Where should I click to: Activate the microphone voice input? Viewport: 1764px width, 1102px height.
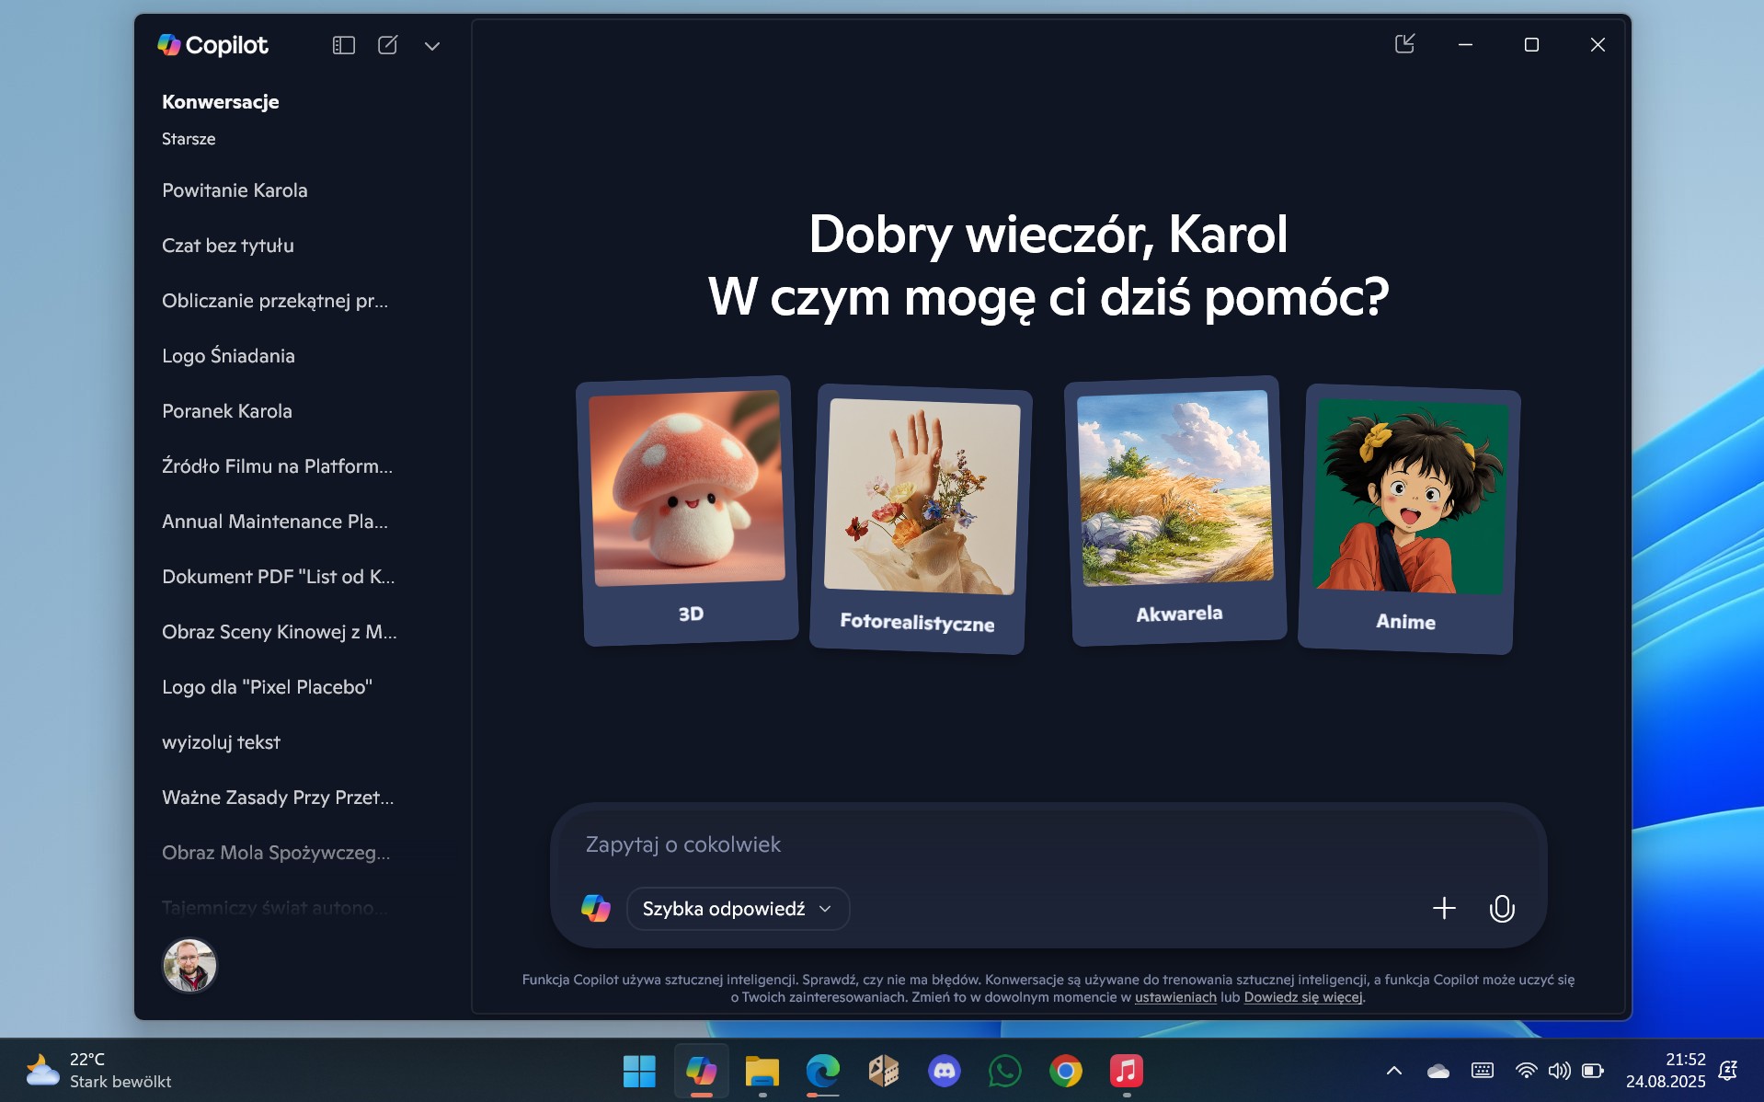coord(1502,909)
